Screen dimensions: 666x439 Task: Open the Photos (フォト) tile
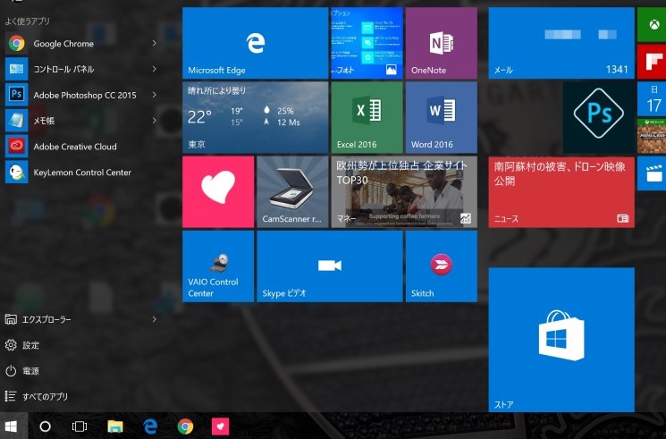tap(367, 43)
